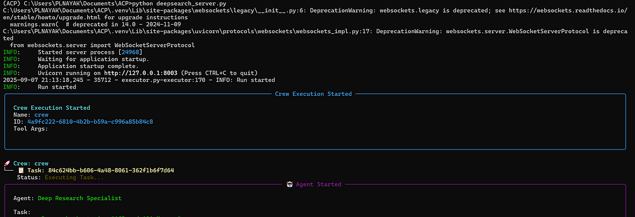
Task: Click the rocket emoji beside Crew: crew
Action: [x=7, y=164]
